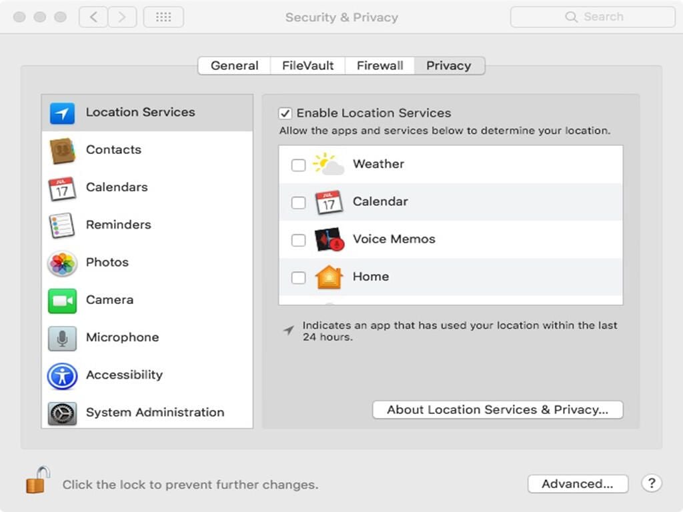Click the blue Accessibility icon
Viewport: 683px width, 512px height.
click(62, 376)
